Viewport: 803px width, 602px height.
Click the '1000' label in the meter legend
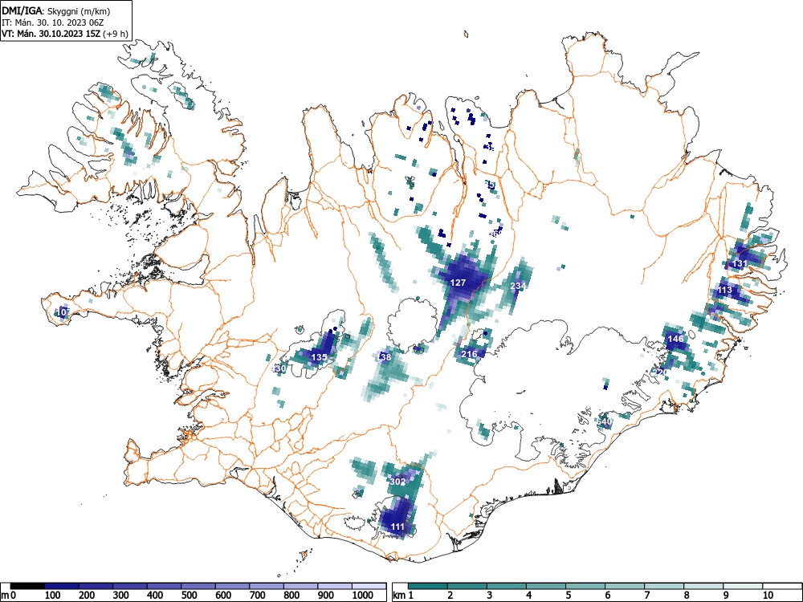(364, 596)
